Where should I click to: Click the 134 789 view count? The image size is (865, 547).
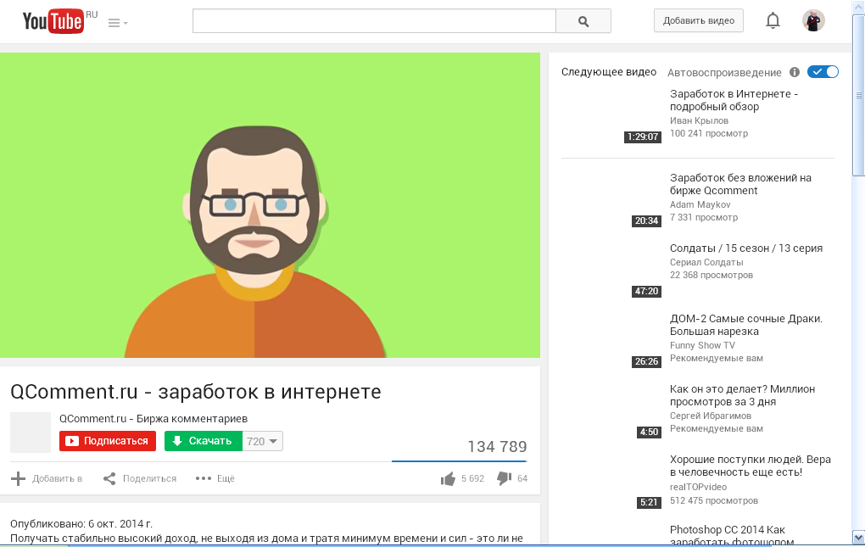coord(497,447)
